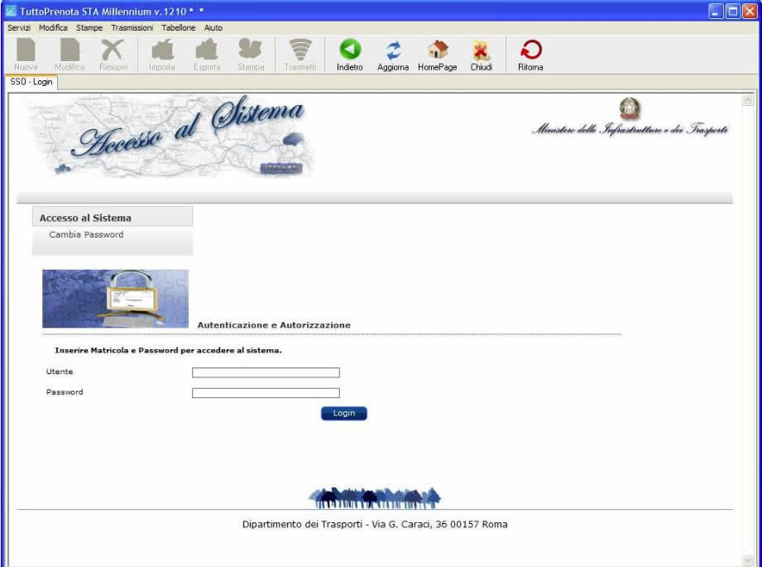Click the Ritorna red arrow icon

click(x=530, y=50)
